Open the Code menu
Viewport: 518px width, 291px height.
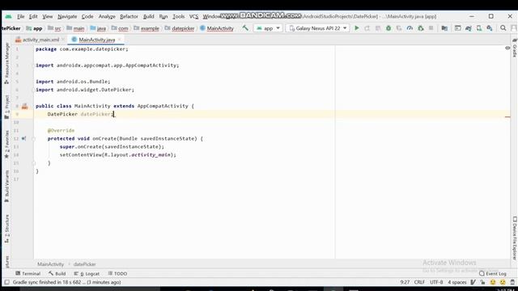87,16
